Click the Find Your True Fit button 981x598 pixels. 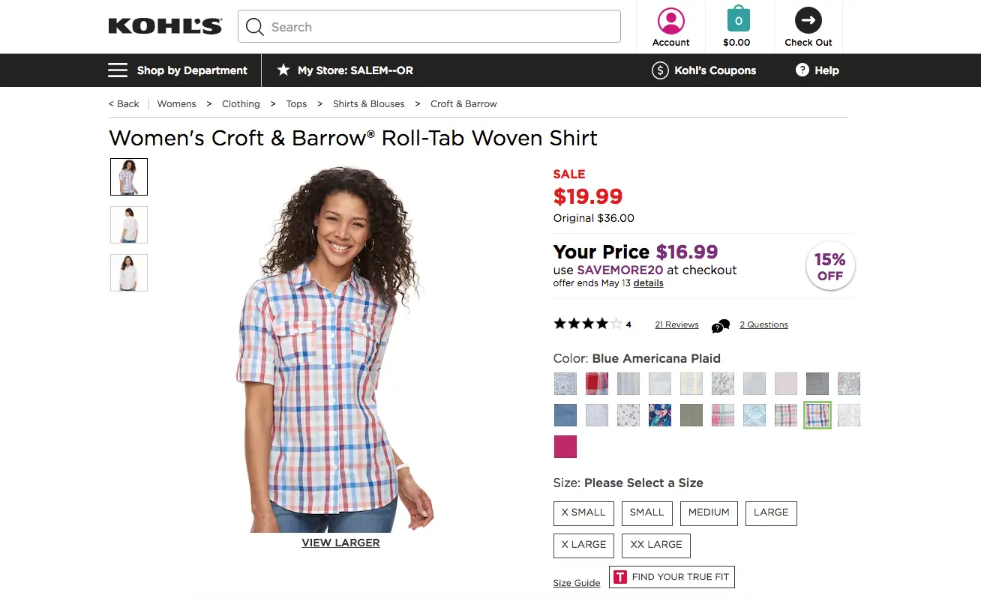[671, 577]
